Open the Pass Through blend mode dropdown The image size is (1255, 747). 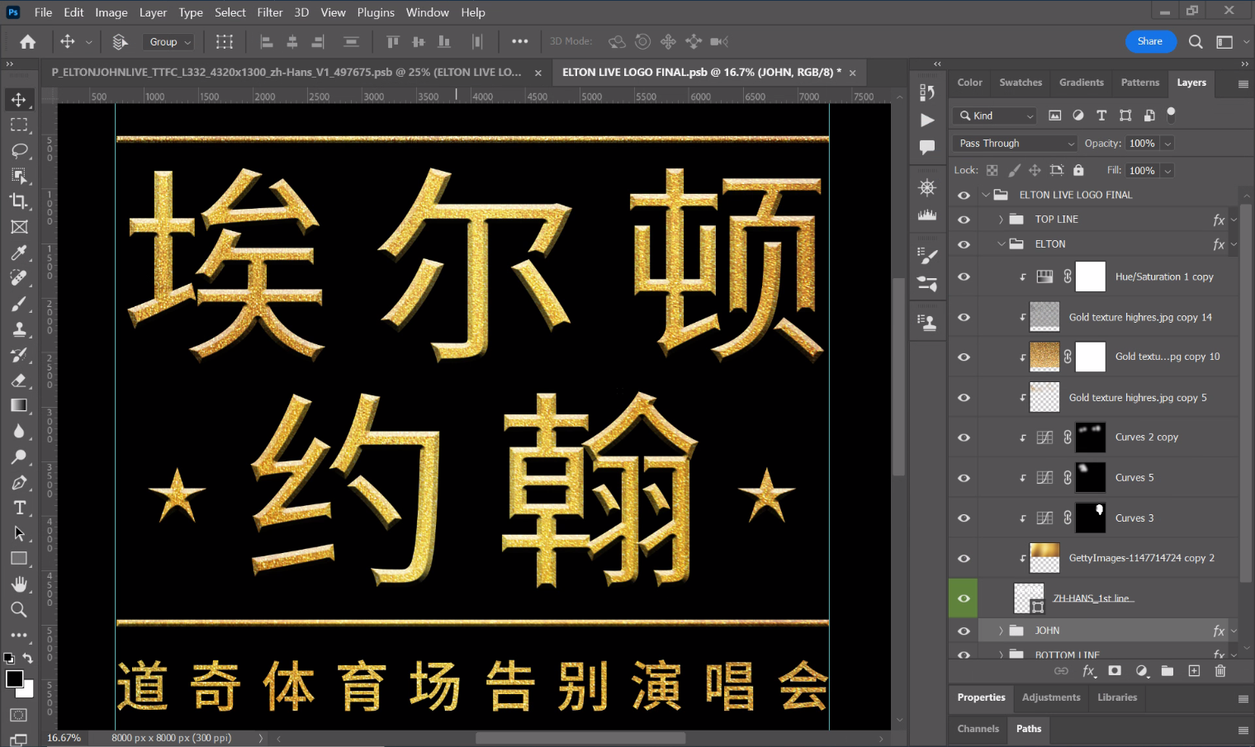point(1015,143)
